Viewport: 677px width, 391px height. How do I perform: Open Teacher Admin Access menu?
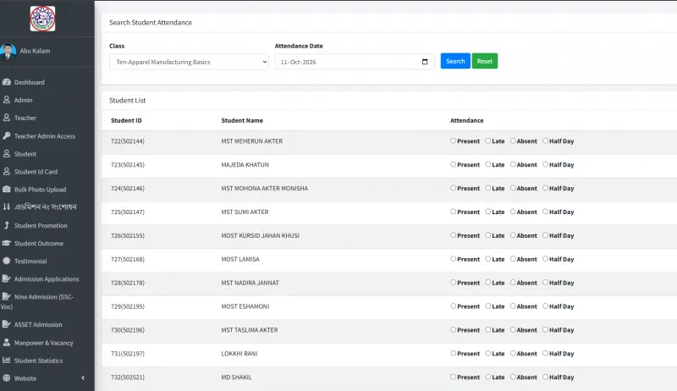[45, 136]
